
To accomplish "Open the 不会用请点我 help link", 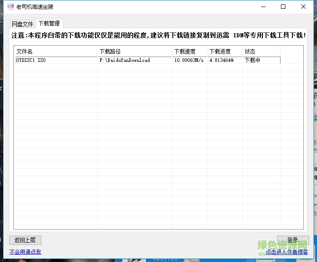I will pyautogui.click(x=25, y=252).
